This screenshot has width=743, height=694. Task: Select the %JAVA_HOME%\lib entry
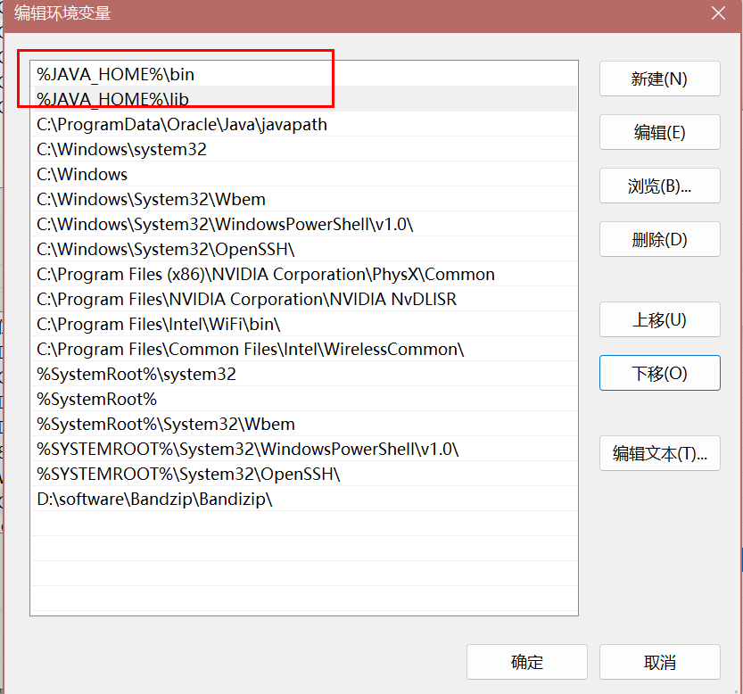[304, 99]
